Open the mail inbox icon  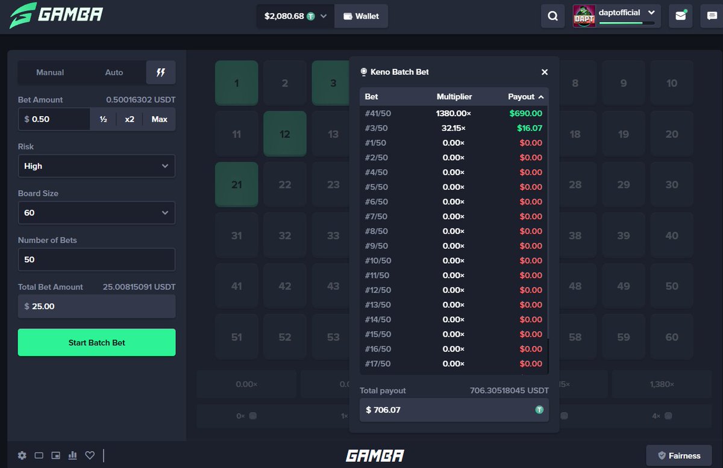click(x=681, y=16)
